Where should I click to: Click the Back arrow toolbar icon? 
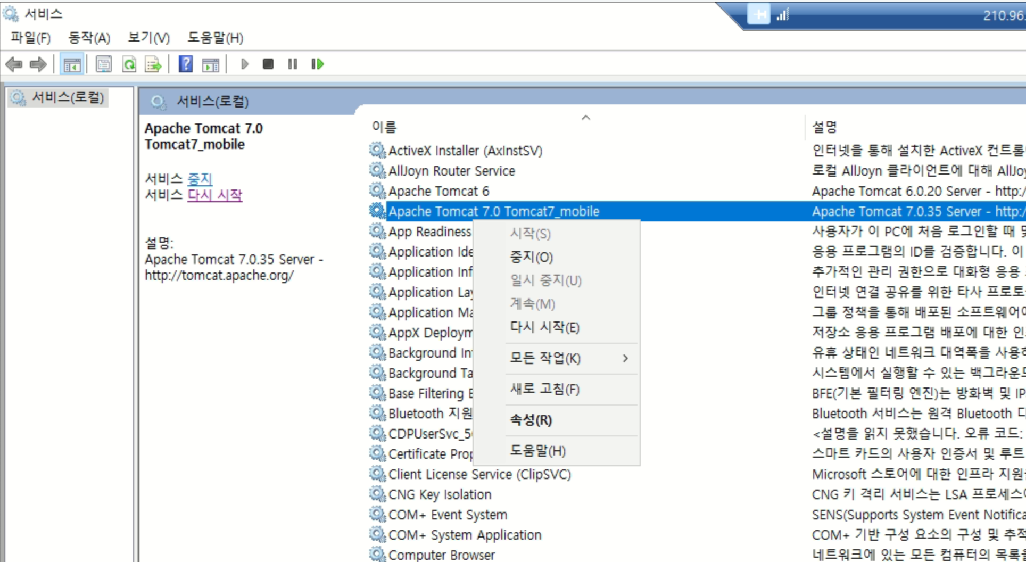pos(14,64)
